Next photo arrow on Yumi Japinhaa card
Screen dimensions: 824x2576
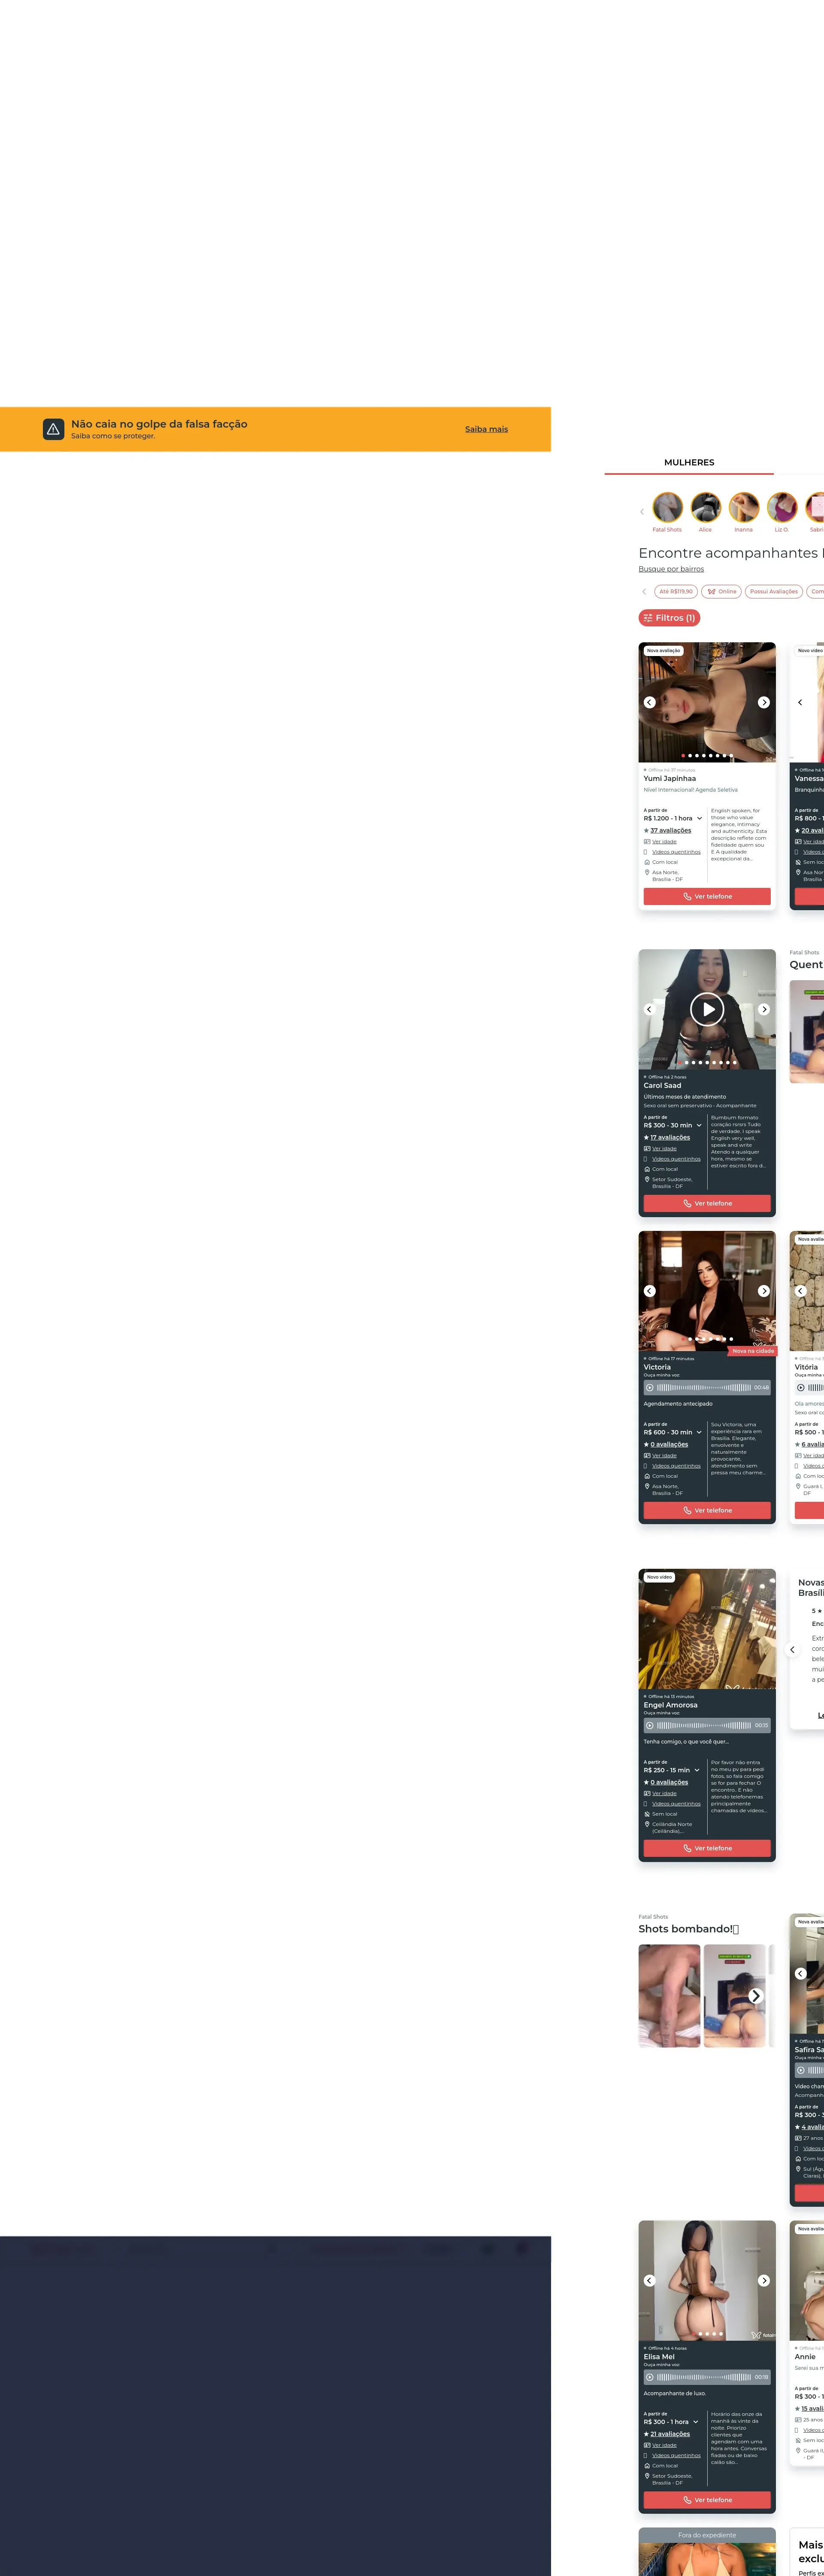(x=764, y=702)
